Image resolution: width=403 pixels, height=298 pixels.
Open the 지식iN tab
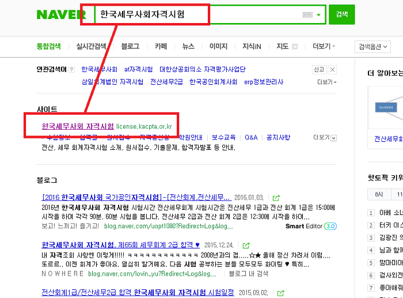coord(252,46)
